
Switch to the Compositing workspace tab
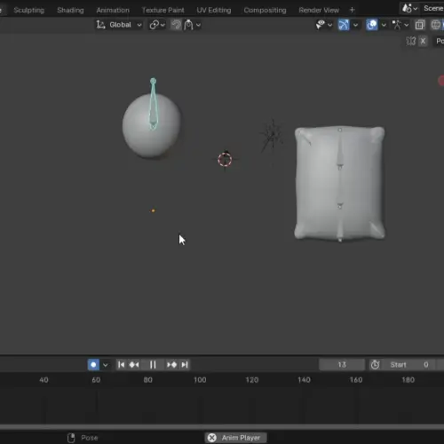tap(265, 10)
